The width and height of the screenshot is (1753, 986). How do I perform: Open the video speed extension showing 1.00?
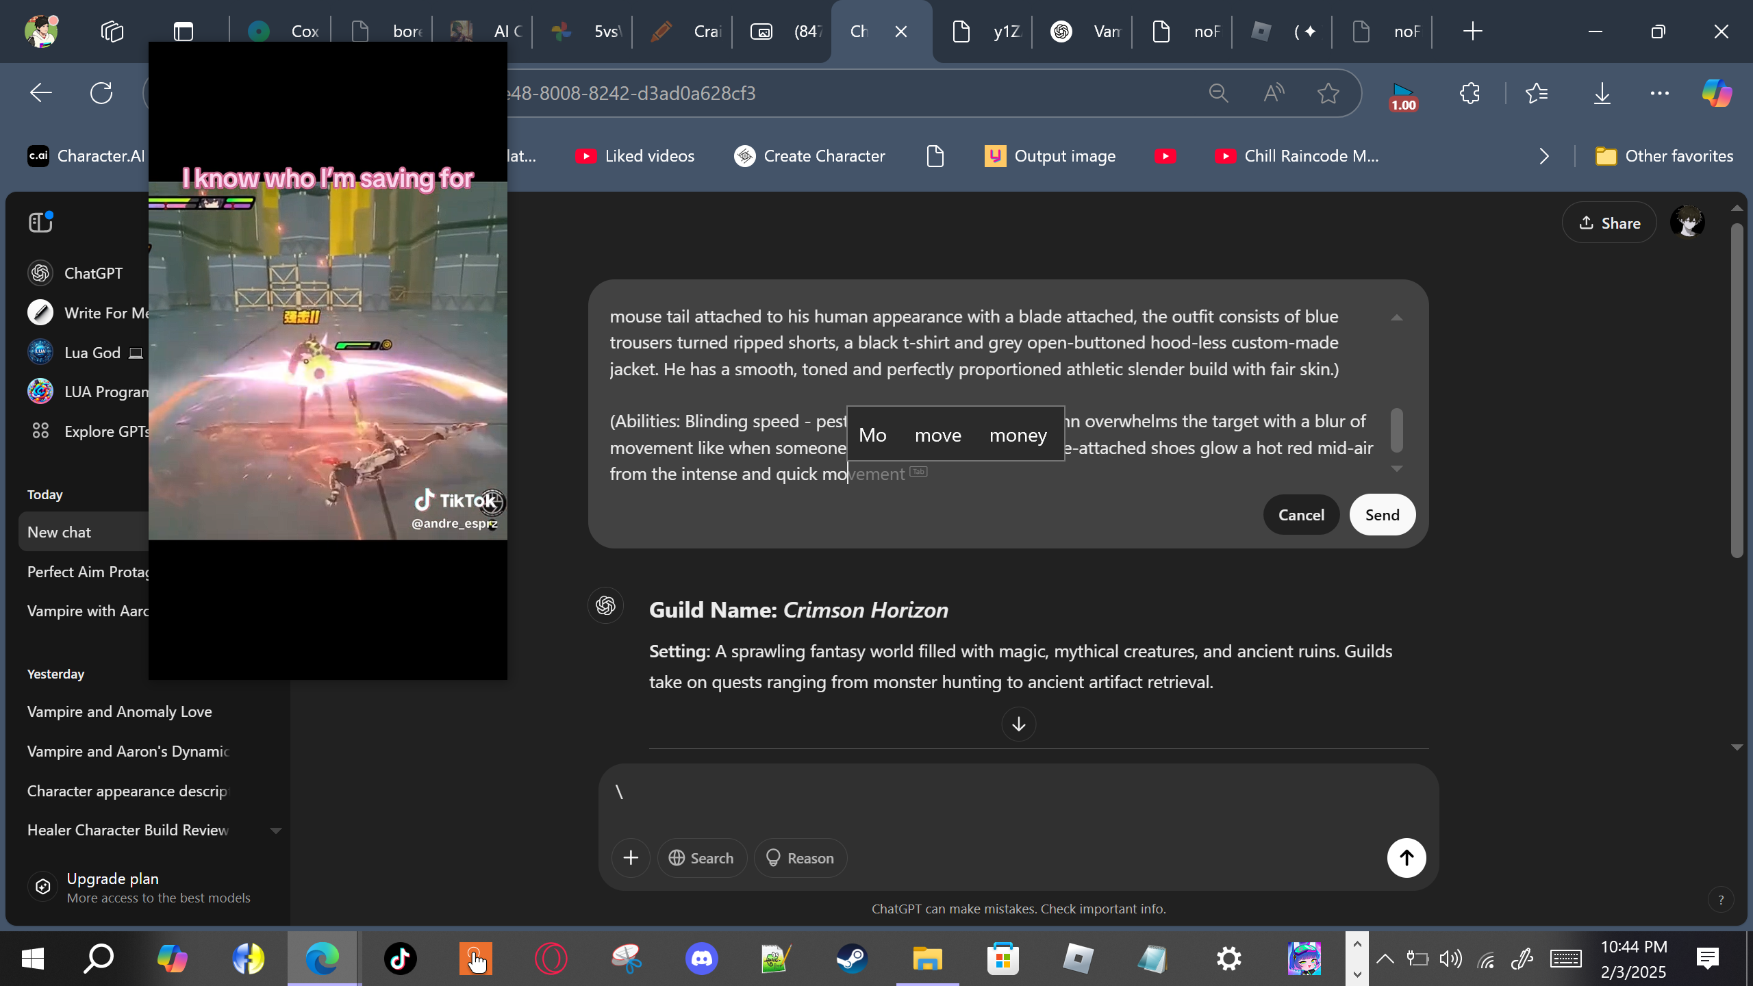pyautogui.click(x=1403, y=96)
